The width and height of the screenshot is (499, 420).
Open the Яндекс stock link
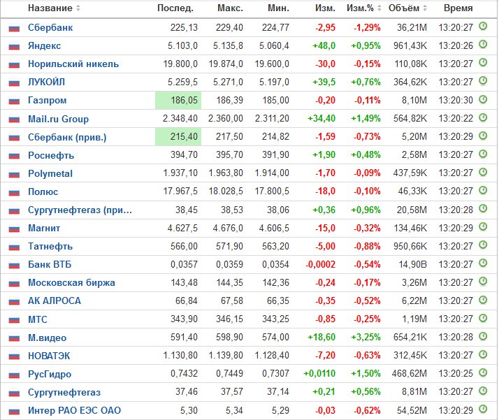44,46
